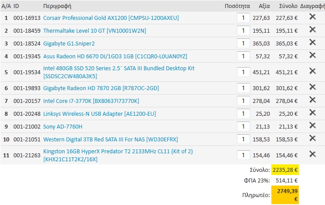Click quantity box for Kingston 16GB HyperX

coord(244,155)
